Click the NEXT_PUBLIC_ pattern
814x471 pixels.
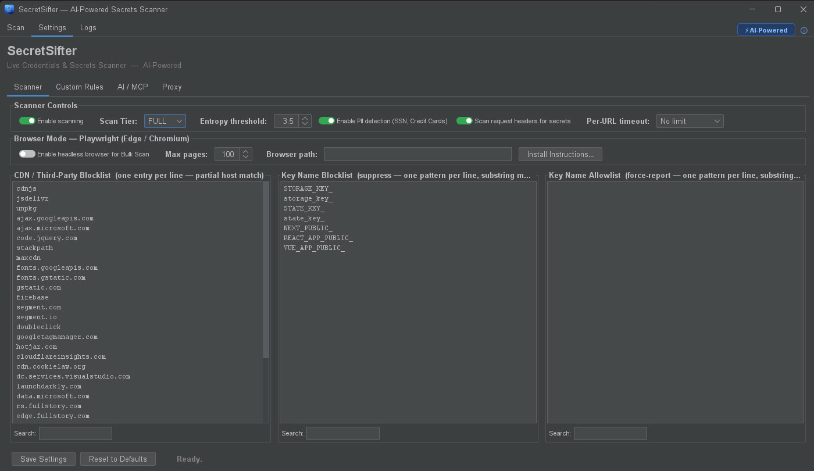tap(308, 228)
